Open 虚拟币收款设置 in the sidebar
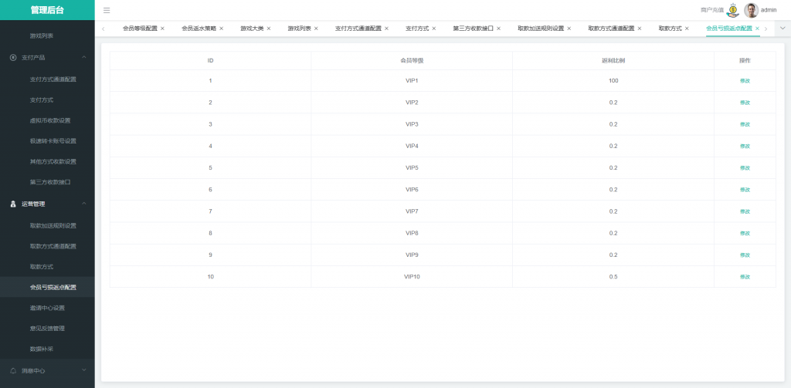The height and width of the screenshot is (388, 791). [x=50, y=120]
